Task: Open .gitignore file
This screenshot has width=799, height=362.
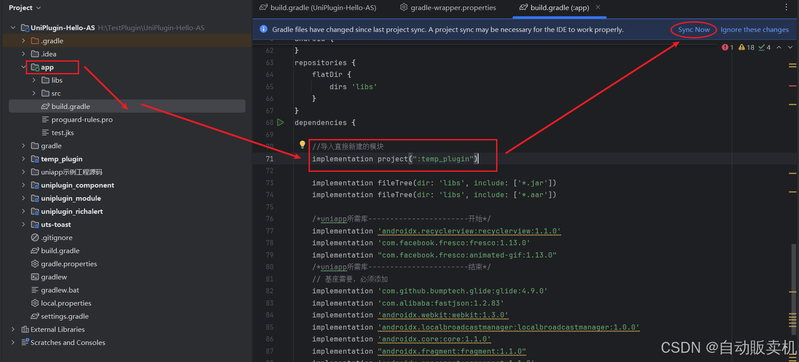Action: (57, 237)
